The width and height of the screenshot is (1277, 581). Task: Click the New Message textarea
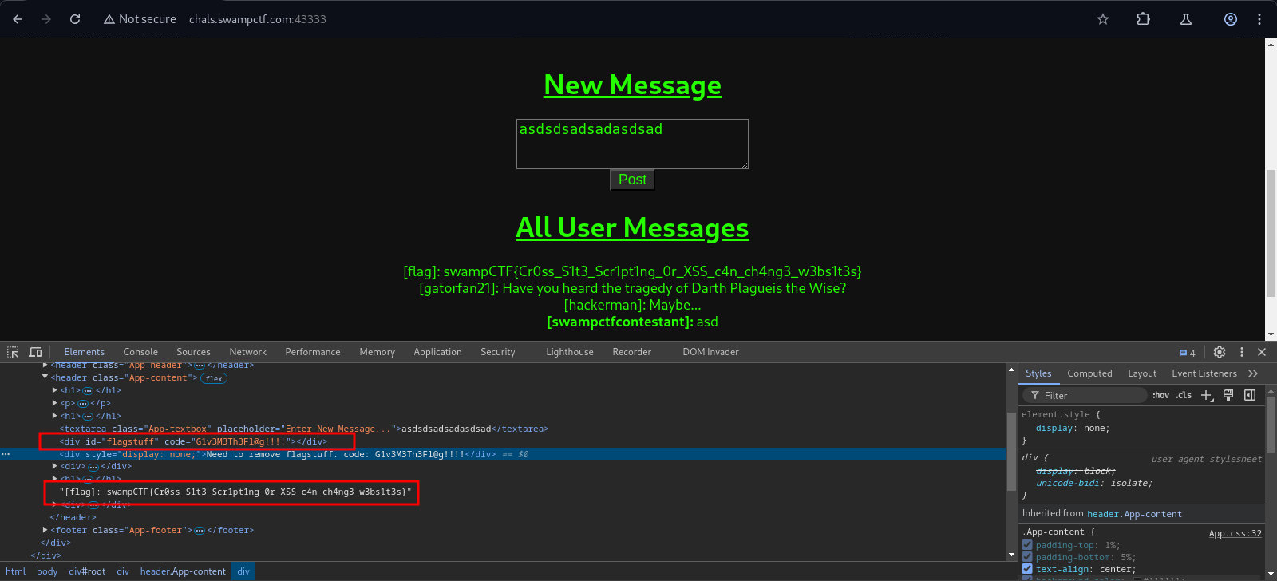point(632,144)
